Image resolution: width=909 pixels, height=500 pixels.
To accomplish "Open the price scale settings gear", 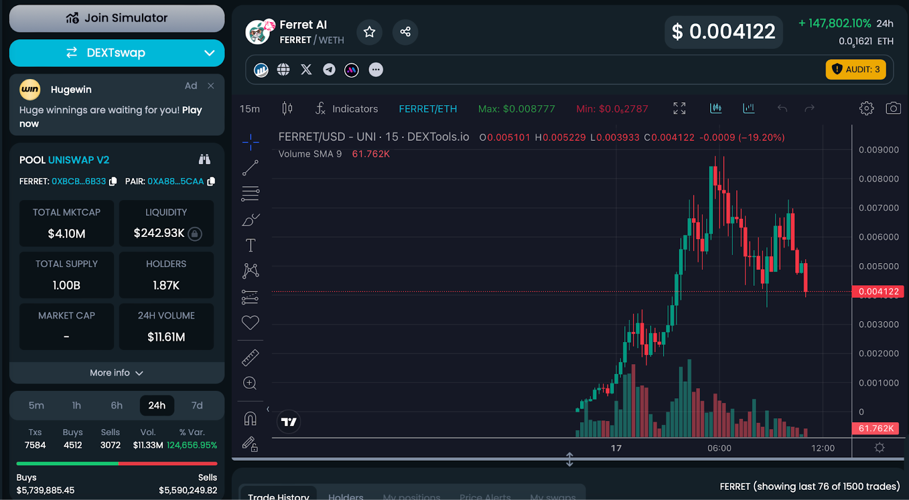I will (879, 448).
